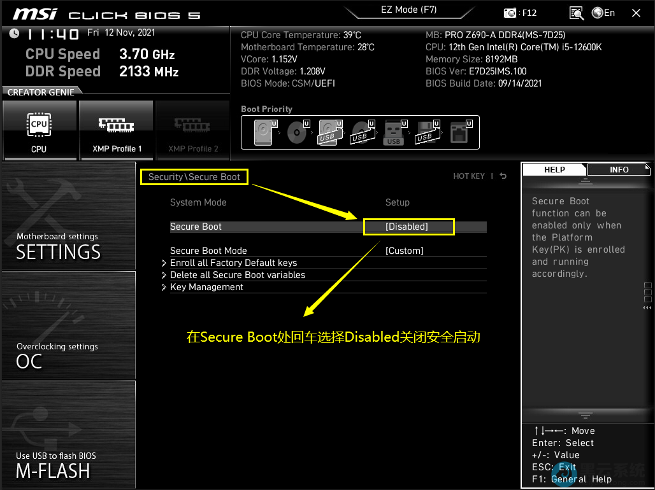Toggle the CPU Creator Genie button
The image size is (655, 490).
click(x=39, y=130)
